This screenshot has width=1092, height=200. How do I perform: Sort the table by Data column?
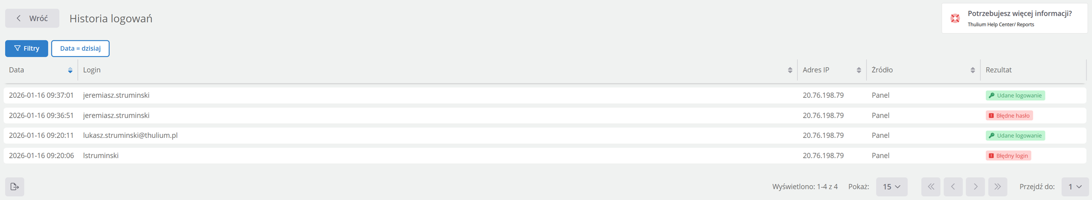point(70,70)
